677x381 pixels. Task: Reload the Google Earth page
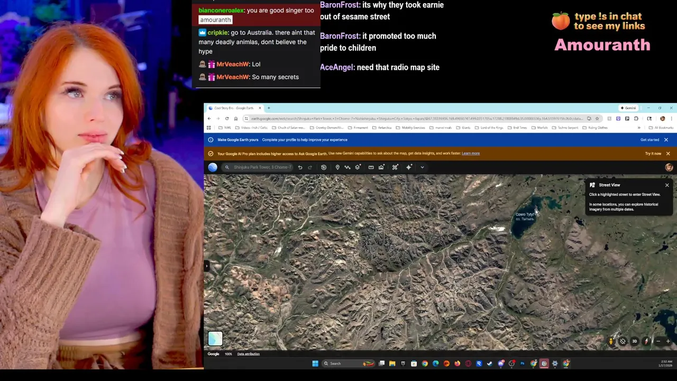click(227, 119)
